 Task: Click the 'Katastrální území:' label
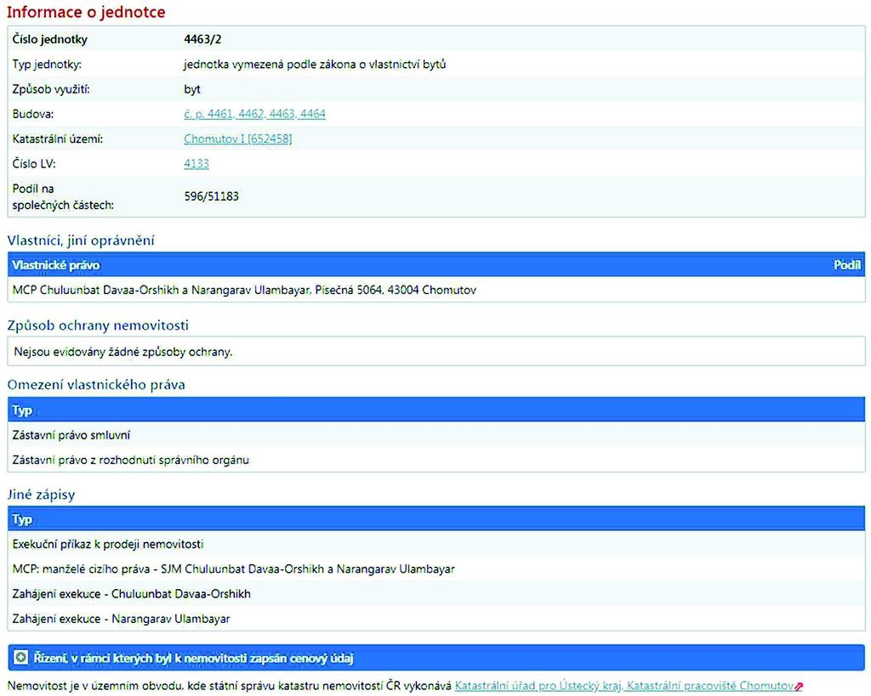(58, 139)
